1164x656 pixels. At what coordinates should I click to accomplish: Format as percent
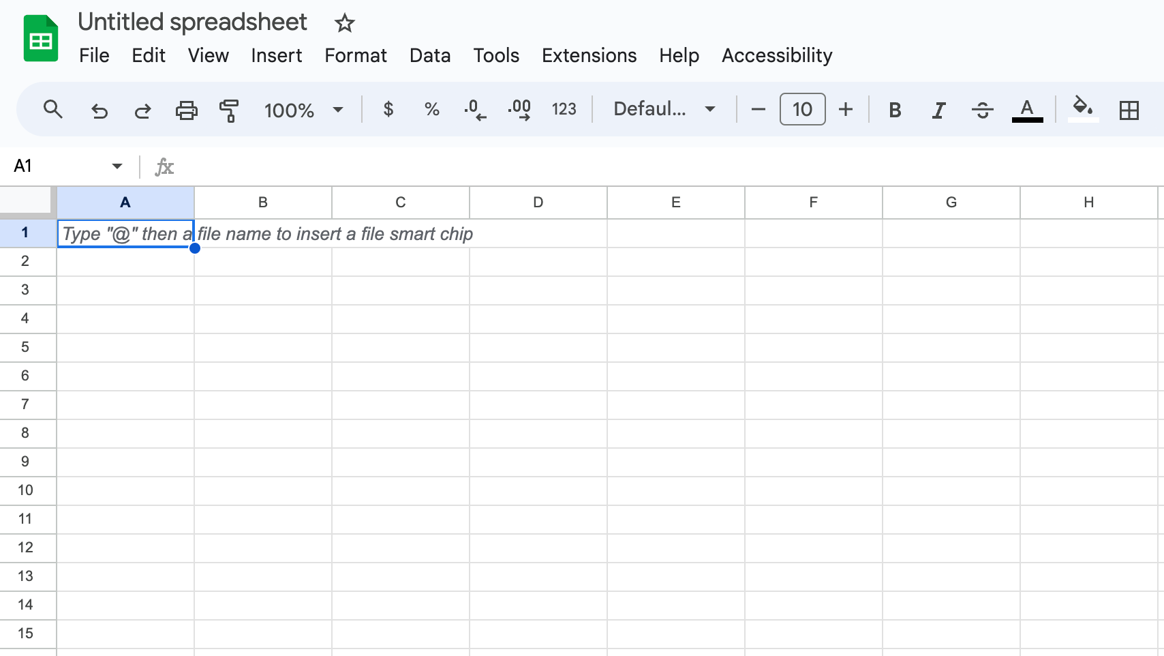pyautogui.click(x=431, y=109)
